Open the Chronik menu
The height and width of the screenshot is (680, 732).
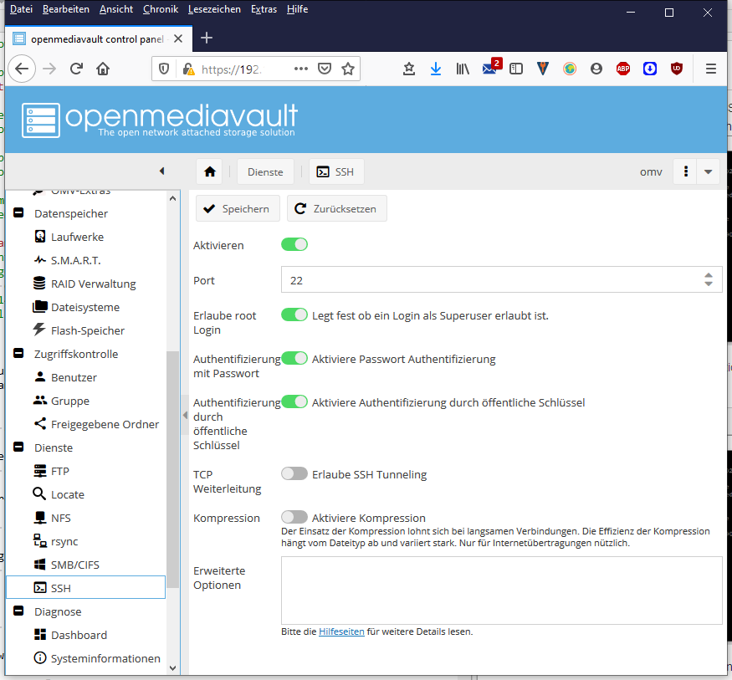click(160, 9)
